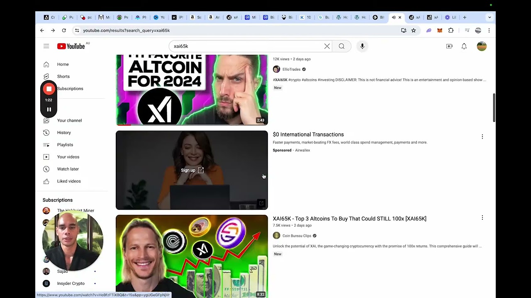Open the media control icon in toolbar
The width and height of the screenshot is (531, 298).
467,31
